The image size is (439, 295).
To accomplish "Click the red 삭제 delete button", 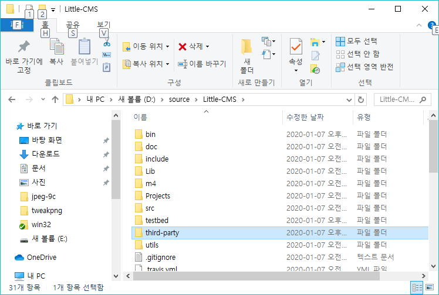I will tap(190, 46).
